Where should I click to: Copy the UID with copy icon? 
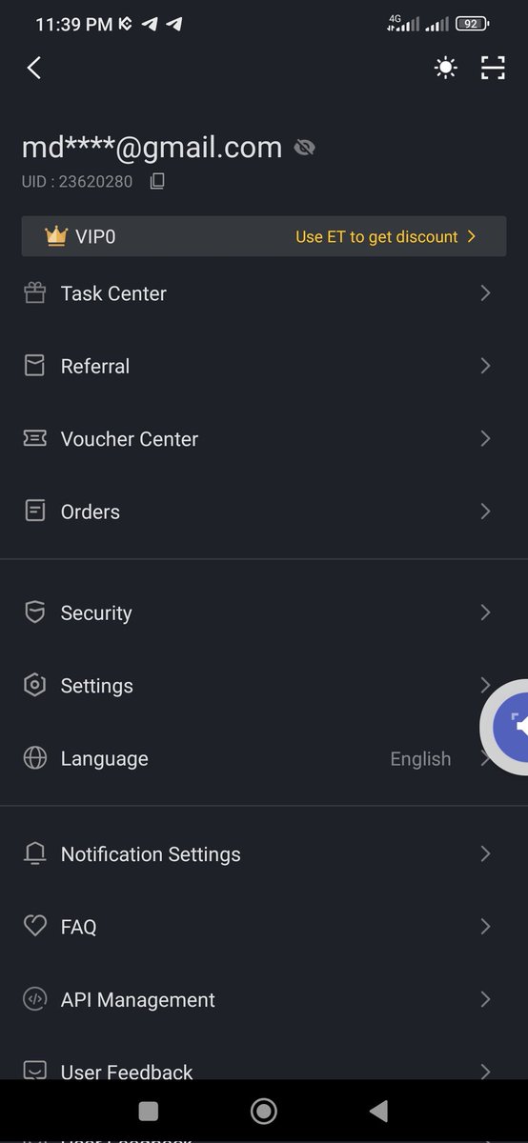tap(157, 181)
